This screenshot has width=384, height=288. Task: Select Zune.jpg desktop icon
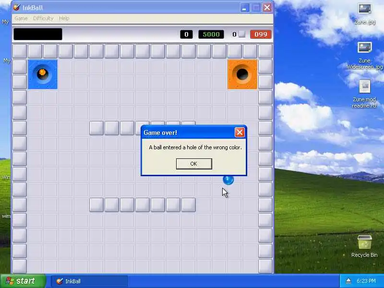click(x=365, y=14)
